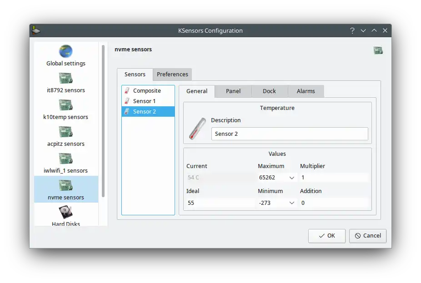421x283 pixels.
Task: Click the Hard Disks label
Action: coord(66,223)
